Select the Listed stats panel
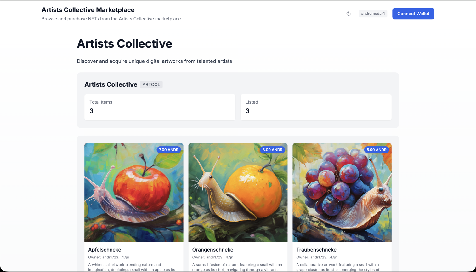 pos(316,107)
